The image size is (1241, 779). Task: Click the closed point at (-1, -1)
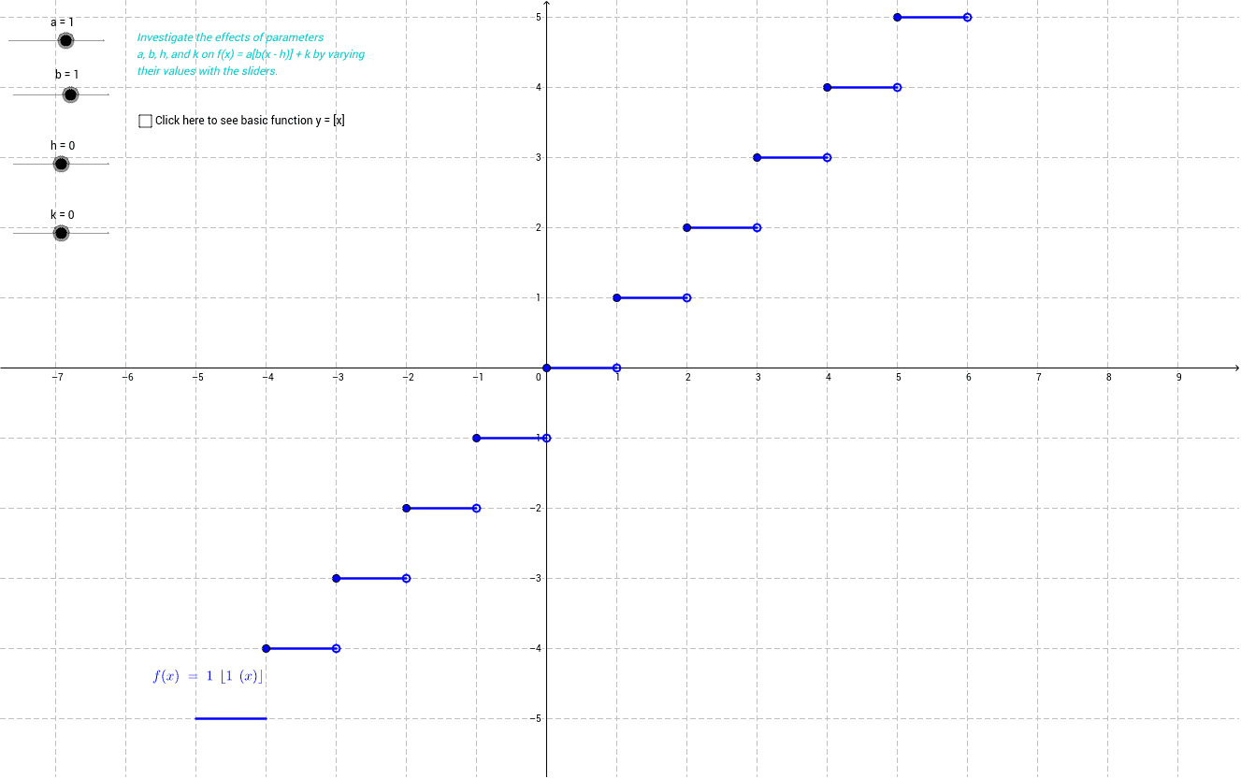pos(477,438)
